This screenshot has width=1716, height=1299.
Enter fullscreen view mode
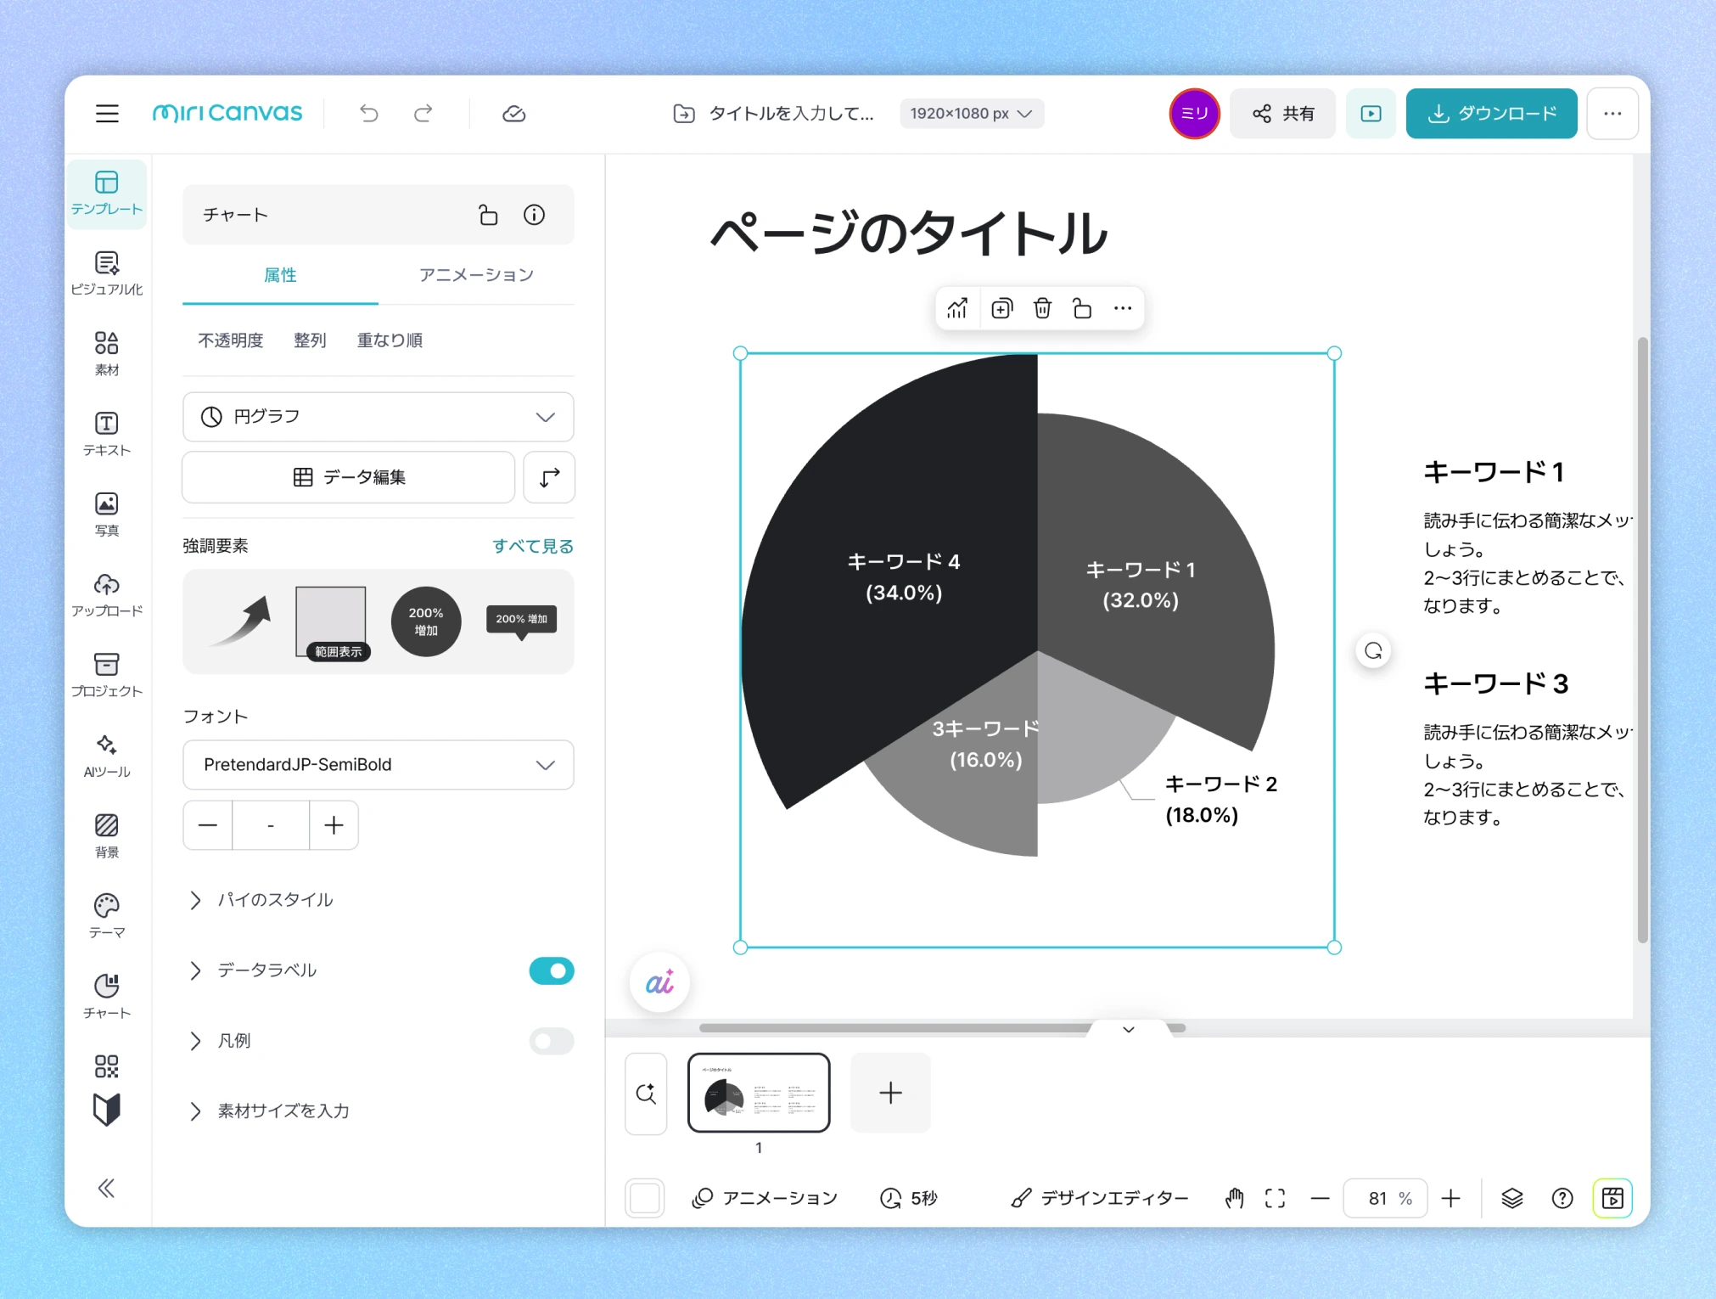point(1275,1198)
